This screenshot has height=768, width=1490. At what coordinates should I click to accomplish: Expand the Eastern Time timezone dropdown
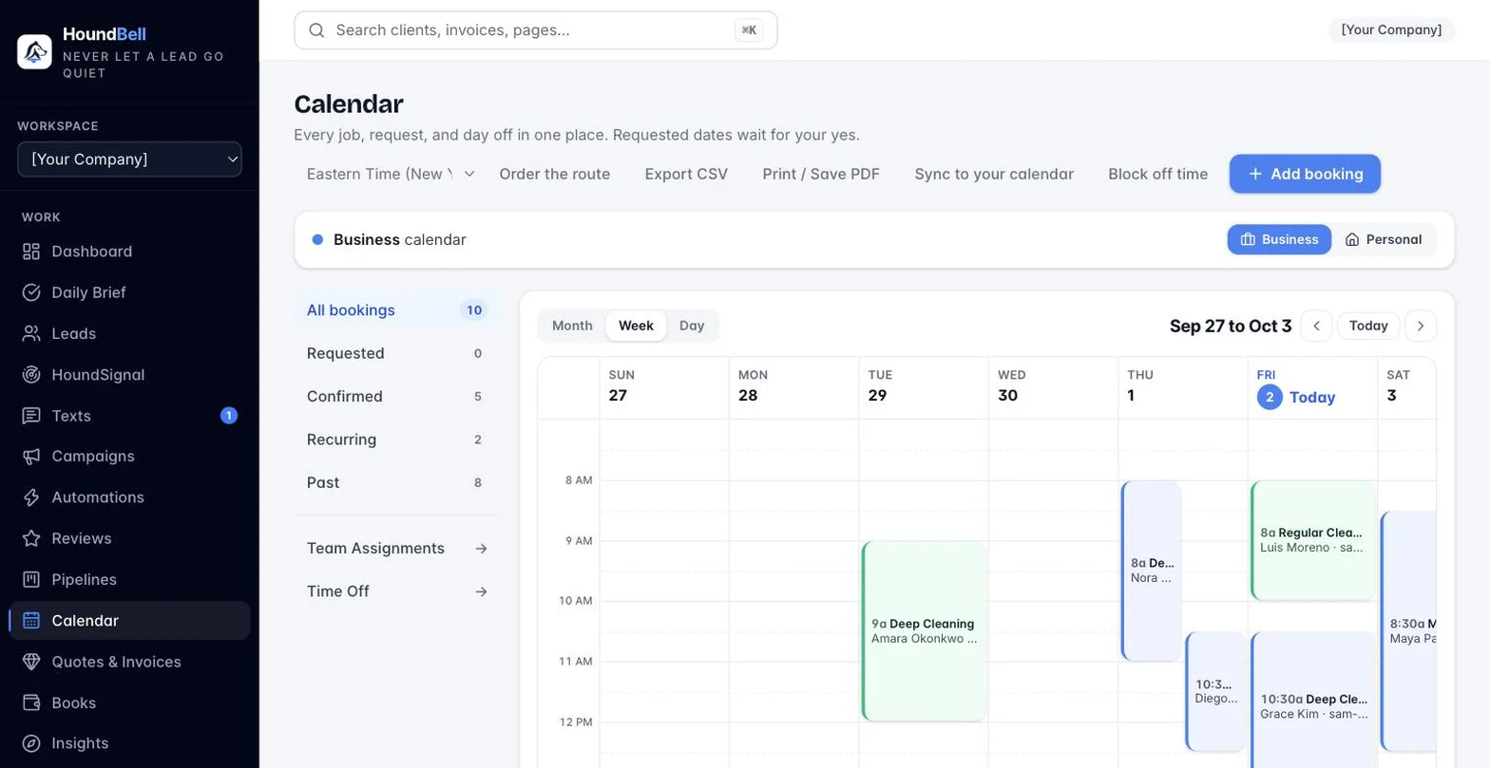point(391,174)
